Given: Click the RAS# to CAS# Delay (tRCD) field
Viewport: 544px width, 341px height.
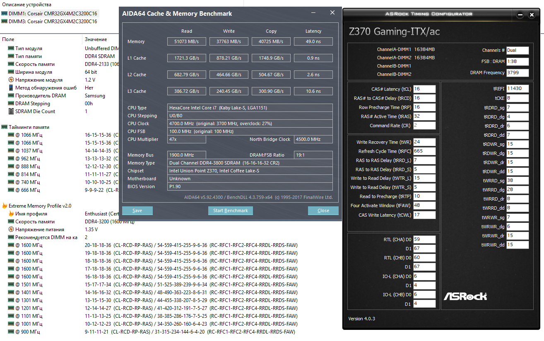Looking at the screenshot, I should pyautogui.click(x=424, y=98).
